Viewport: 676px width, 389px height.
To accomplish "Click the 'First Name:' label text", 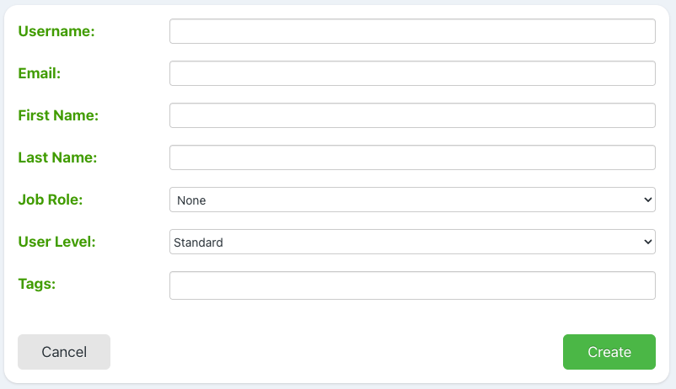I will coord(58,115).
